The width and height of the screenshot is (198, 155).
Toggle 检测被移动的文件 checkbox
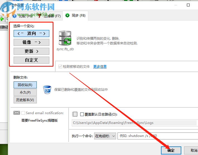(x=60, y=66)
